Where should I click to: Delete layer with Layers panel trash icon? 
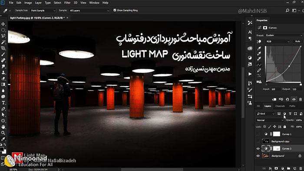tap(301, 168)
